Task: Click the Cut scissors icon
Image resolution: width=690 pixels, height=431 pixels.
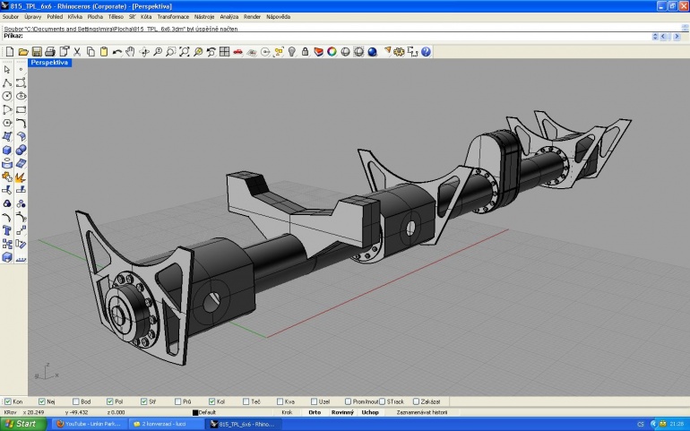Action: pyautogui.click(x=77, y=52)
